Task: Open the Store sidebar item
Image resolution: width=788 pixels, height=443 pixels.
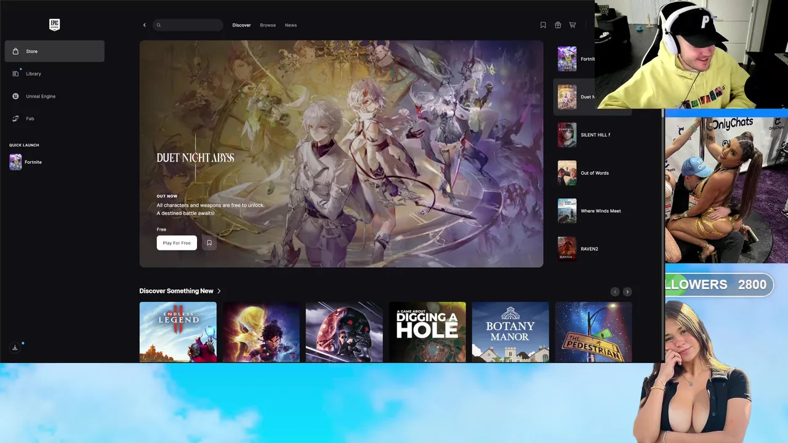Action: [x=54, y=51]
